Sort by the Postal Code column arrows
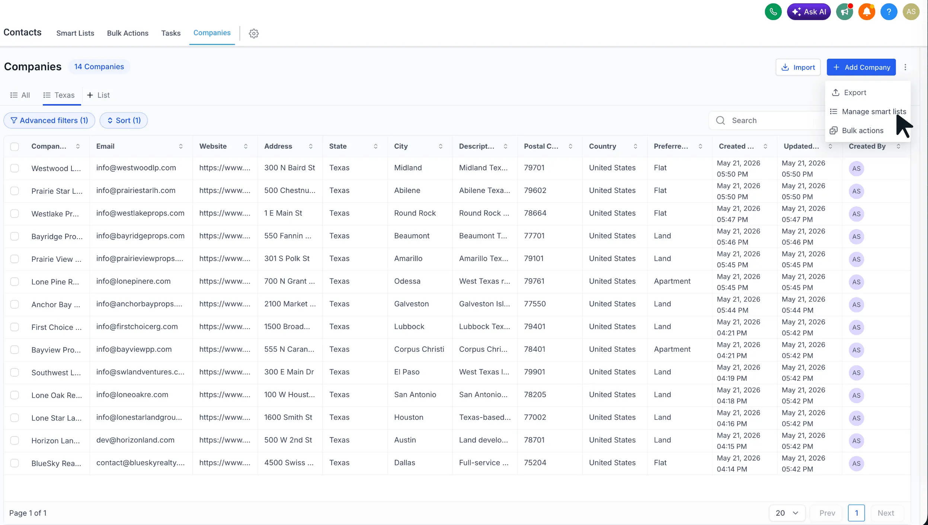The image size is (928, 525). pos(570,146)
